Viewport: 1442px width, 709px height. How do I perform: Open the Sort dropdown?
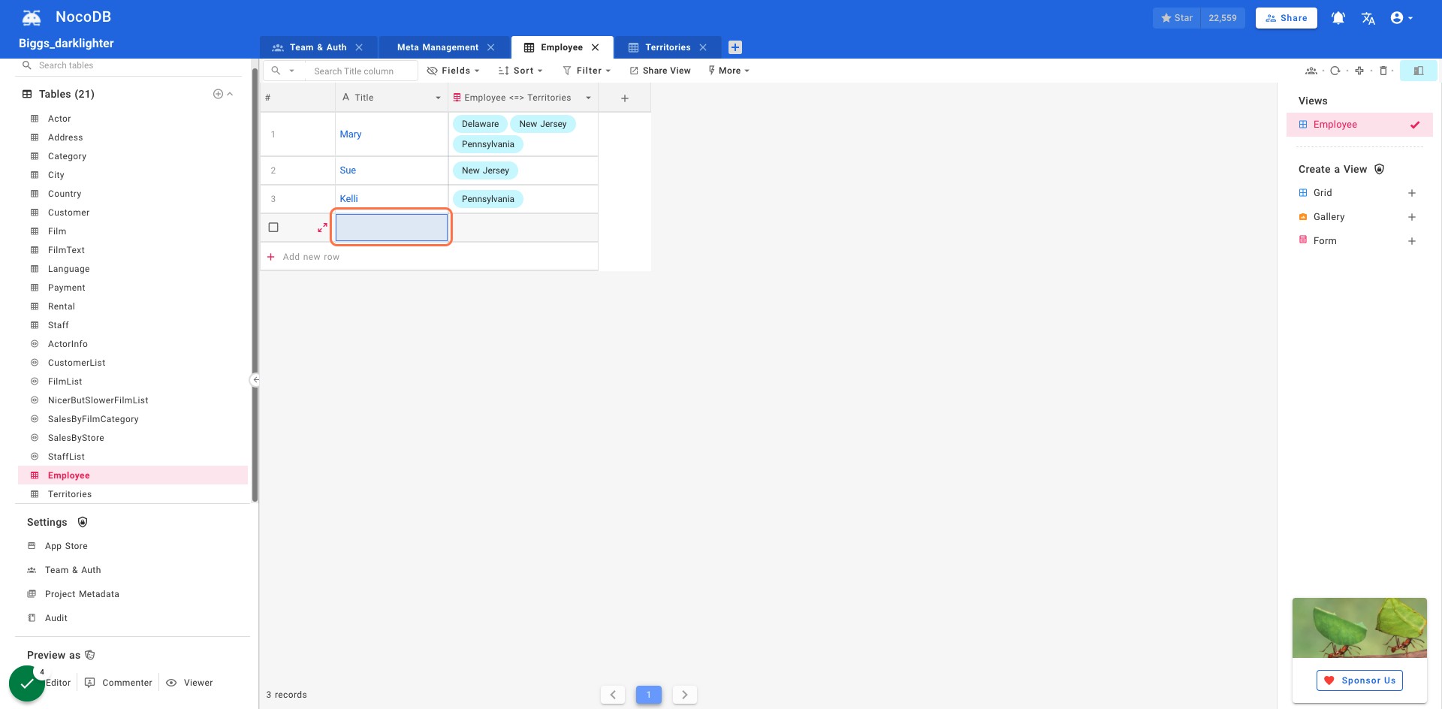click(x=520, y=71)
